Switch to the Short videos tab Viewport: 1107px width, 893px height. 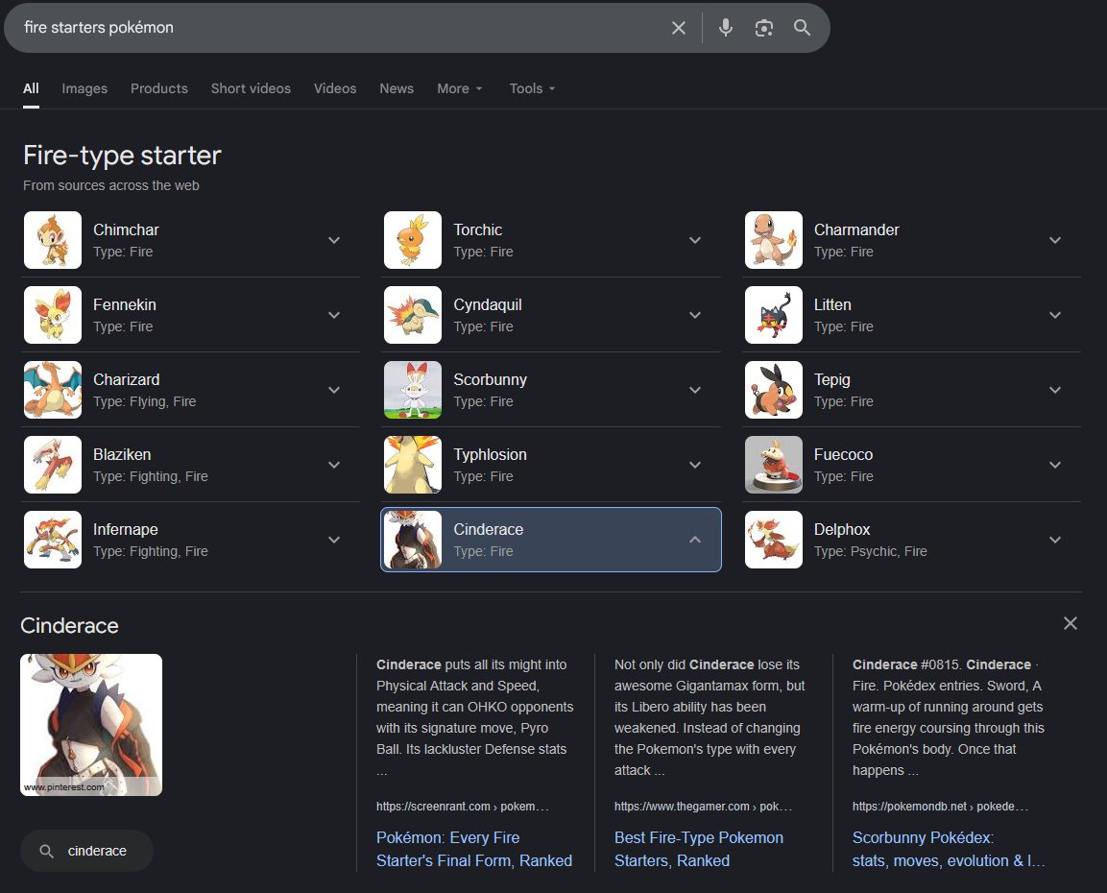point(251,88)
